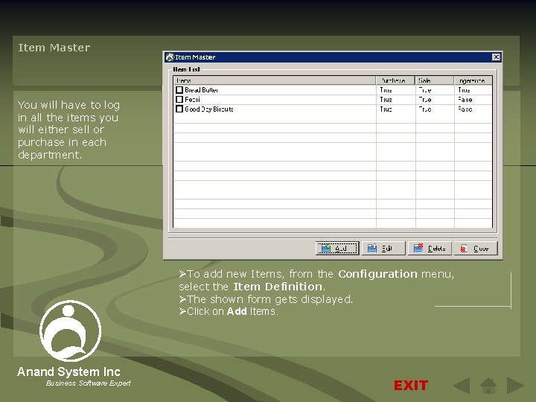The height and width of the screenshot is (402, 536).
Task: Click Purchase value of Bread Butter
Action: point(386,90)
